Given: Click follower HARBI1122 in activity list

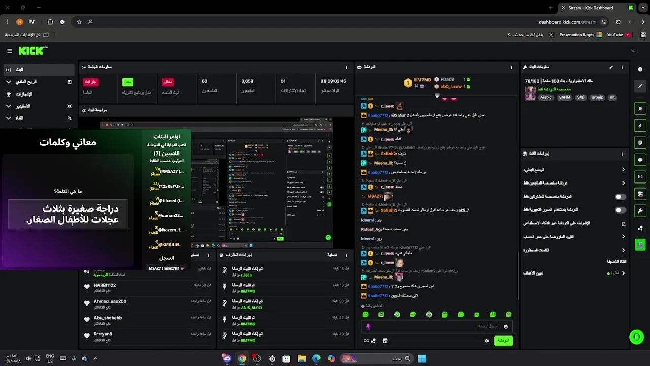Looking at the screenshot, I should pos(105,286).
